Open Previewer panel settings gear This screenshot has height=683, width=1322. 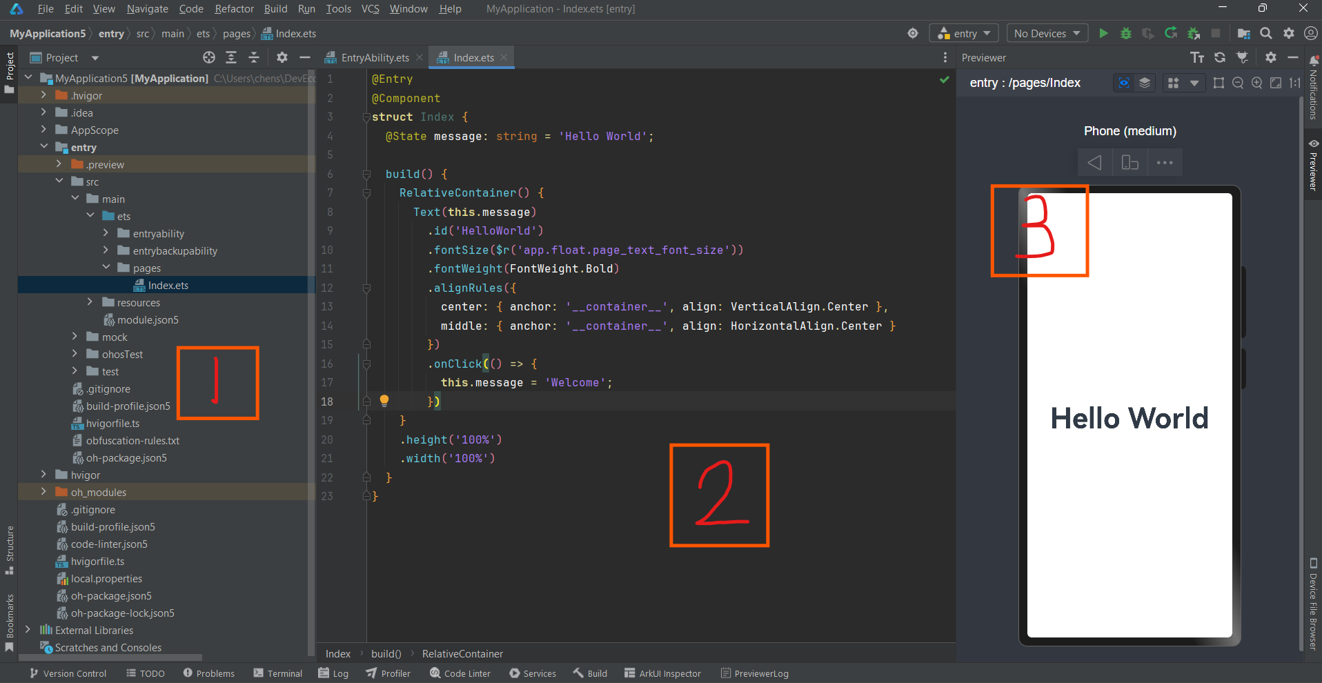pos(1271,57)
